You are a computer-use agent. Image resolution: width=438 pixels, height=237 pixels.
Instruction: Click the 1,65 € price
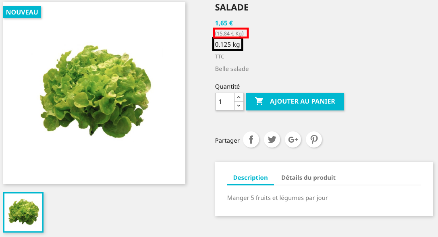click(224, 23)
